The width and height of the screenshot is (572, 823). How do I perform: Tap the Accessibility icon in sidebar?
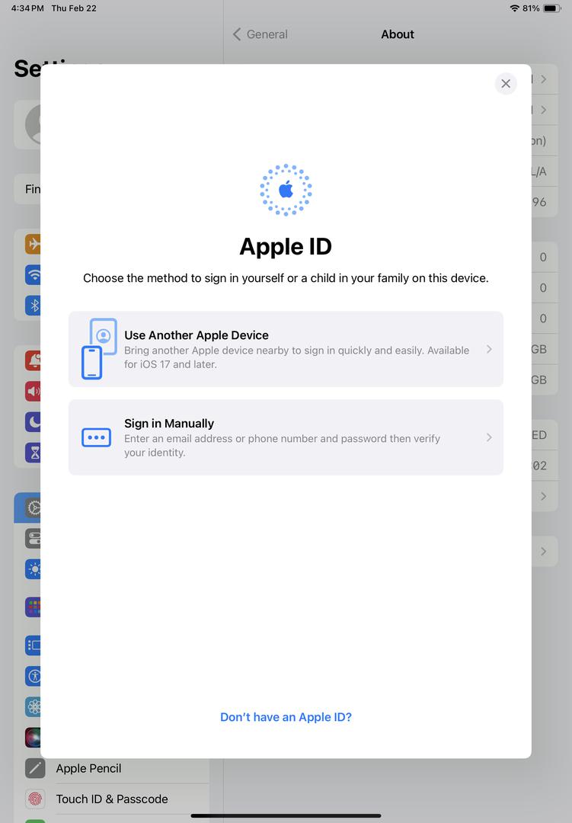click(33, 676)
